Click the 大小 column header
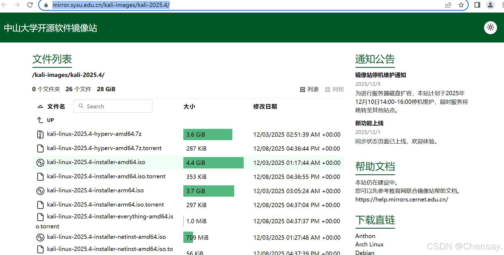 189,107
